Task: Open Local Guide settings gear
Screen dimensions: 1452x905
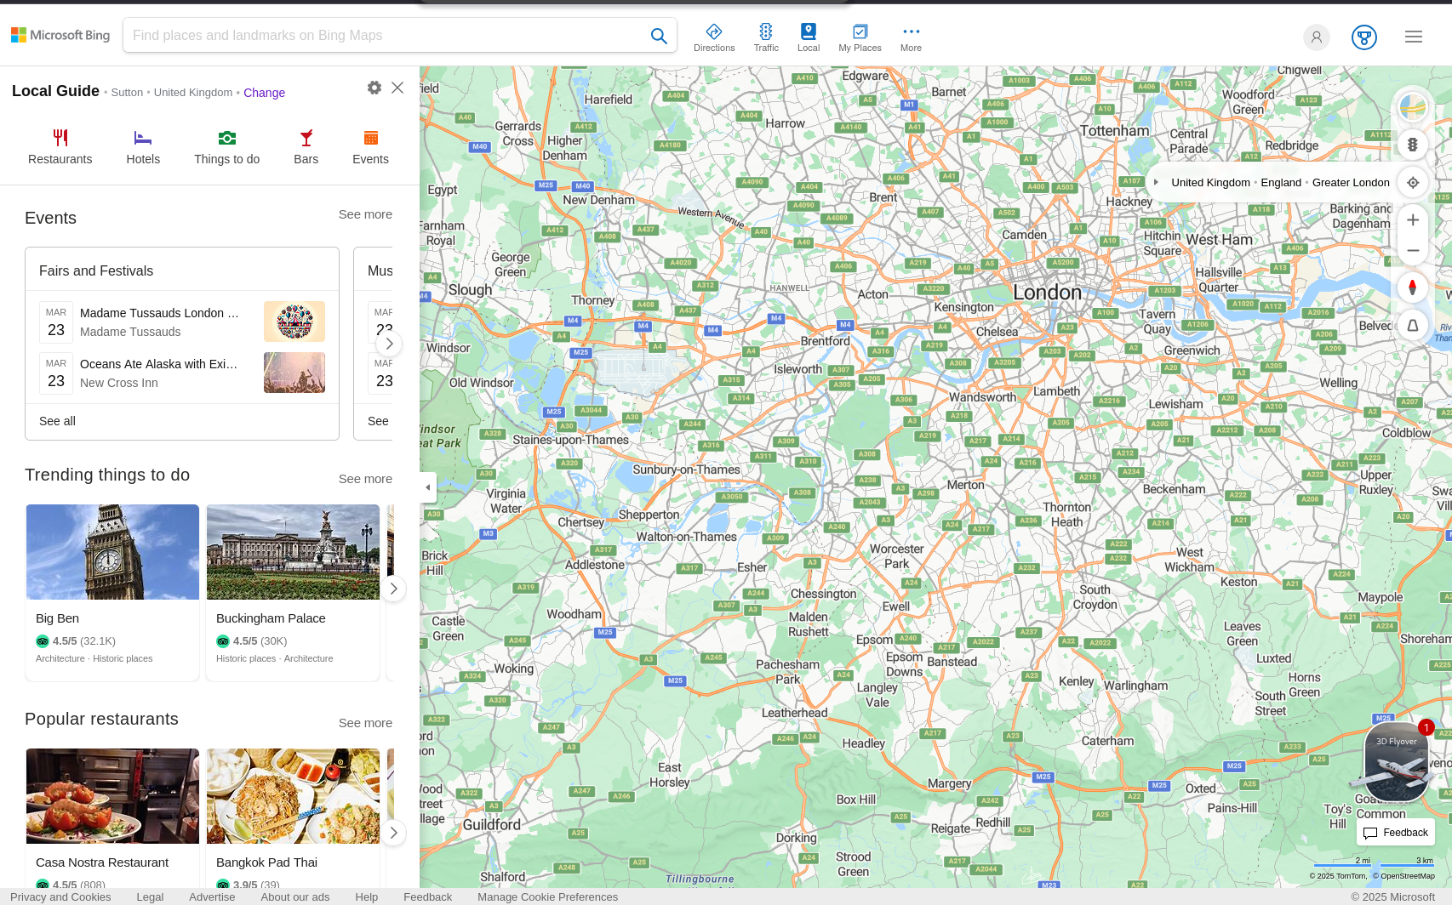Action: click(x=374, y=88)
